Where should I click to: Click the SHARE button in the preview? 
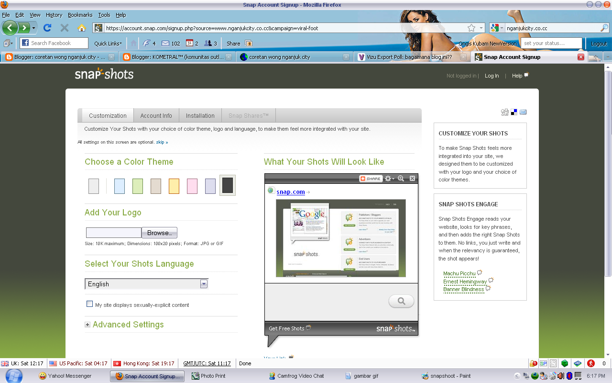[371, 179]
